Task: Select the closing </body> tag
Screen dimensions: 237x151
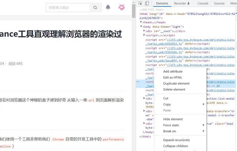Action: 148,132
